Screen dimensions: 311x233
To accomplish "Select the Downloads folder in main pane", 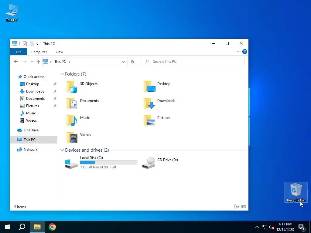I will 149,104.
